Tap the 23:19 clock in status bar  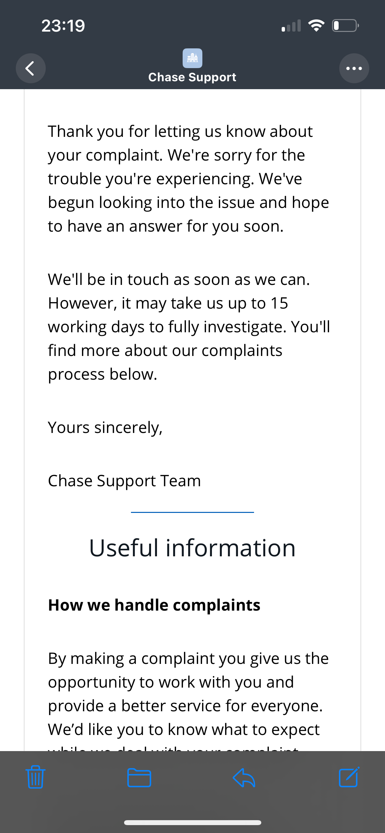[x=63, y=26]
